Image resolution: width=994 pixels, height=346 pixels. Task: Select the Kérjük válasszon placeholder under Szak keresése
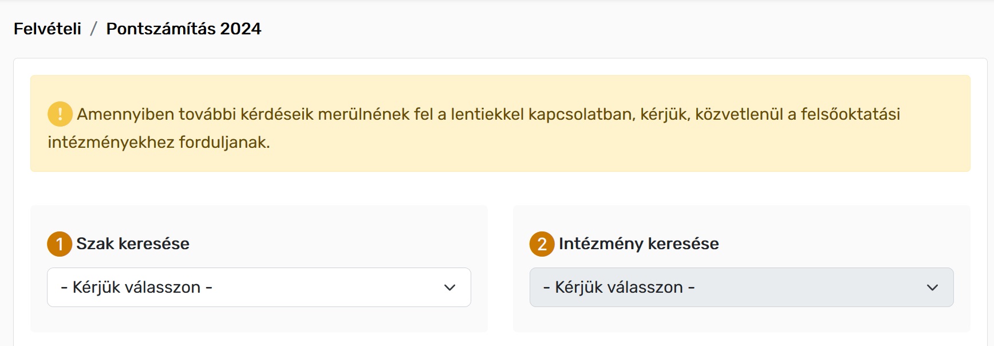tap(137, 287)
